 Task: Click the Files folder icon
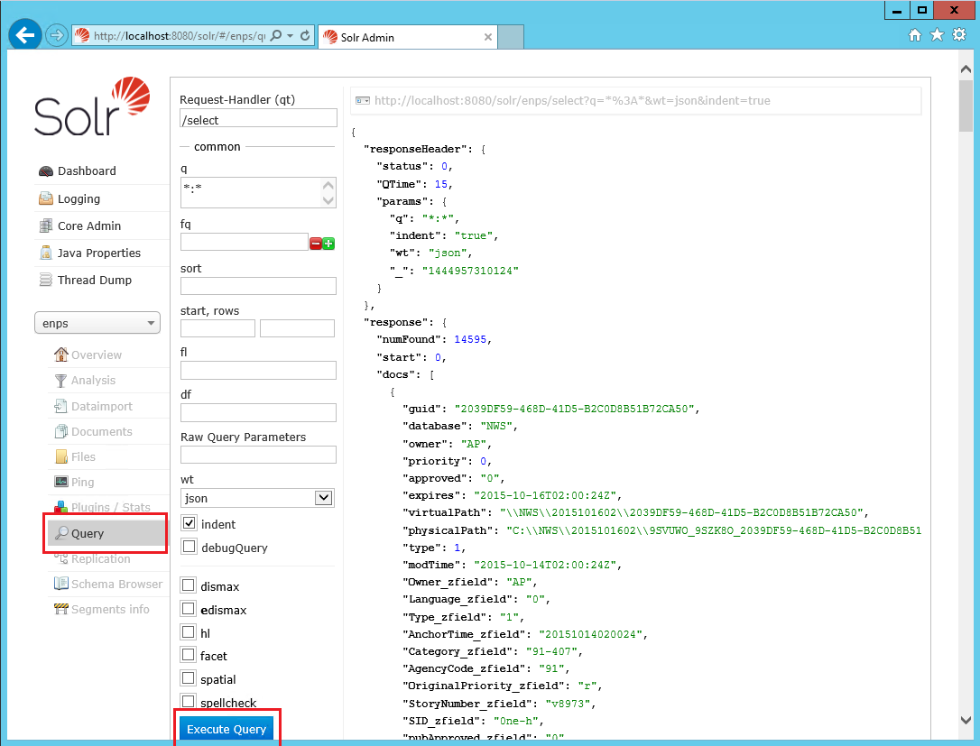coord(60,456)
